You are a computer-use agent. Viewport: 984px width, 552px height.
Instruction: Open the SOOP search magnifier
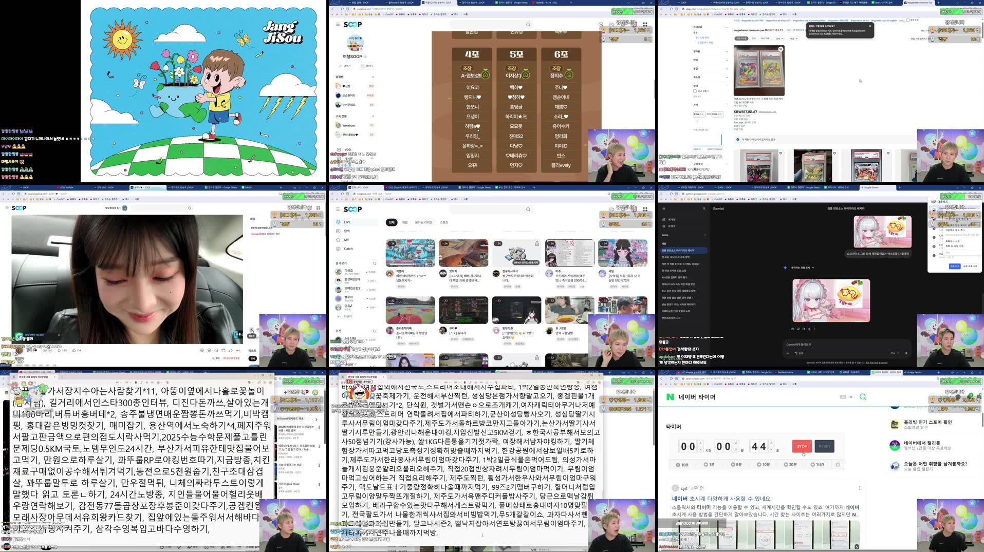pos(528,210)
